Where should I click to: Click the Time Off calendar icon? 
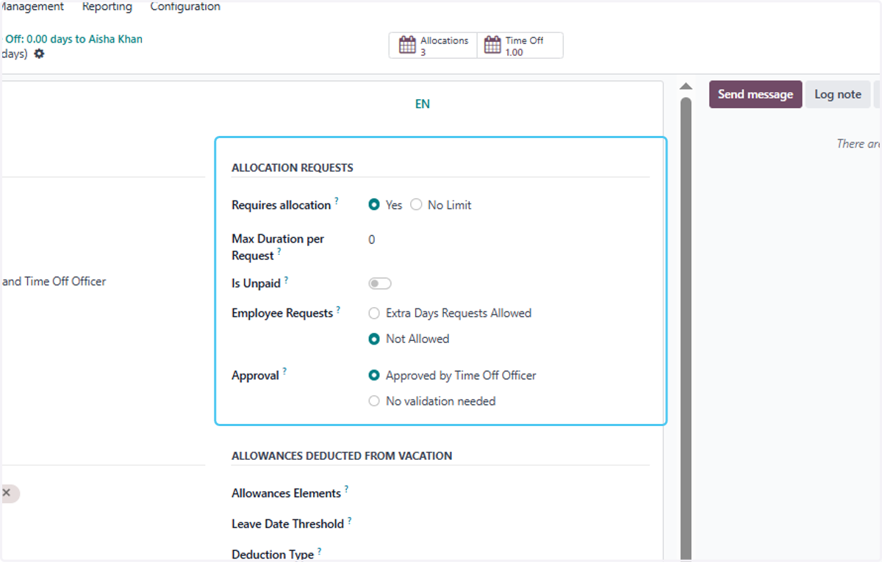pyautogui.click(x=492, y=45)
